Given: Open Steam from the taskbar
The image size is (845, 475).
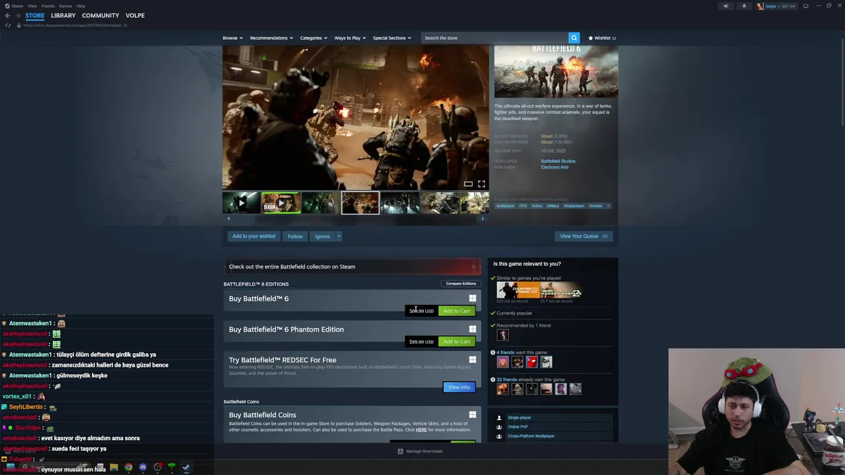Looking at the screenshot, I should (x=186, y=467).
